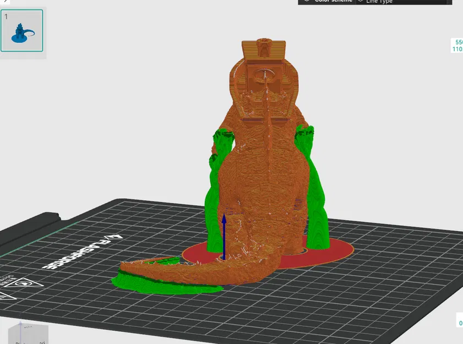The height and width of the screenshot is (344, 463).
Task: Click the diamond icon beside Color Scheme
Action: 308,1
